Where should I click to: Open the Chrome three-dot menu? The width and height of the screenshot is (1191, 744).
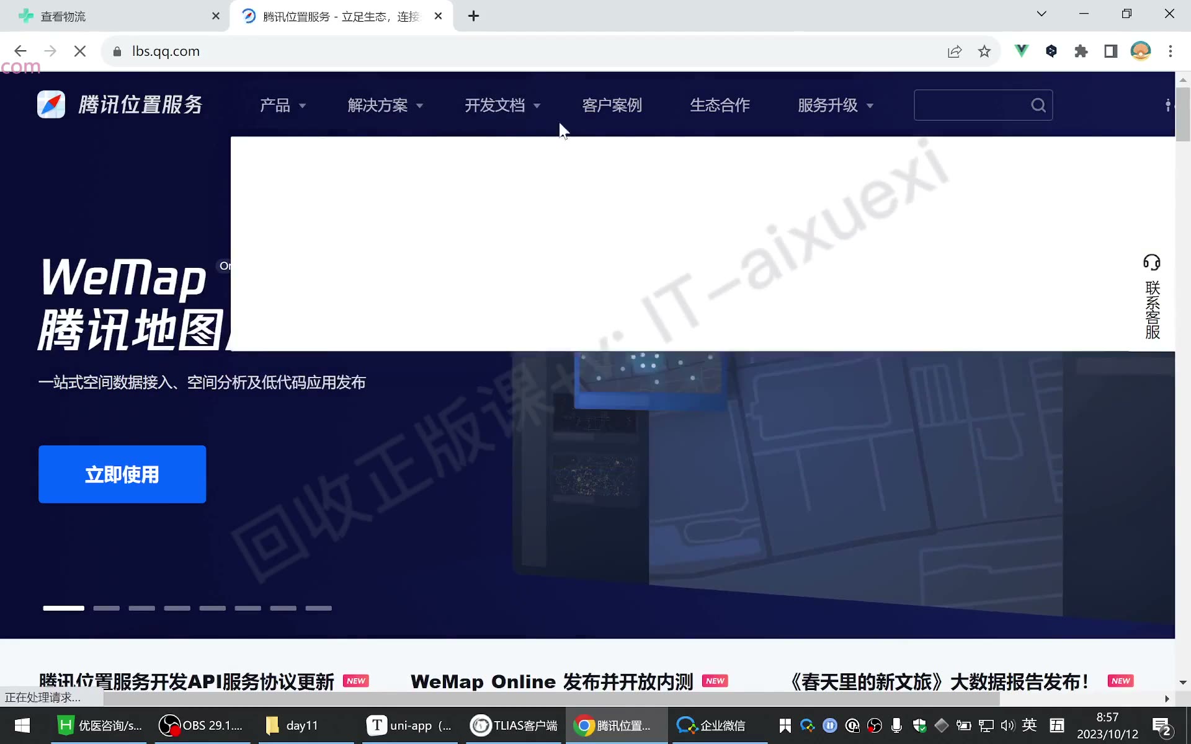[x=1171, y=51]
